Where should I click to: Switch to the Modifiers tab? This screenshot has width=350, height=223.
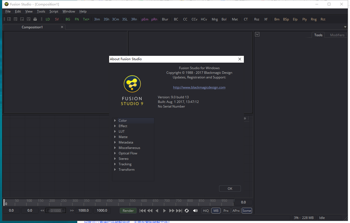(337, 35)
